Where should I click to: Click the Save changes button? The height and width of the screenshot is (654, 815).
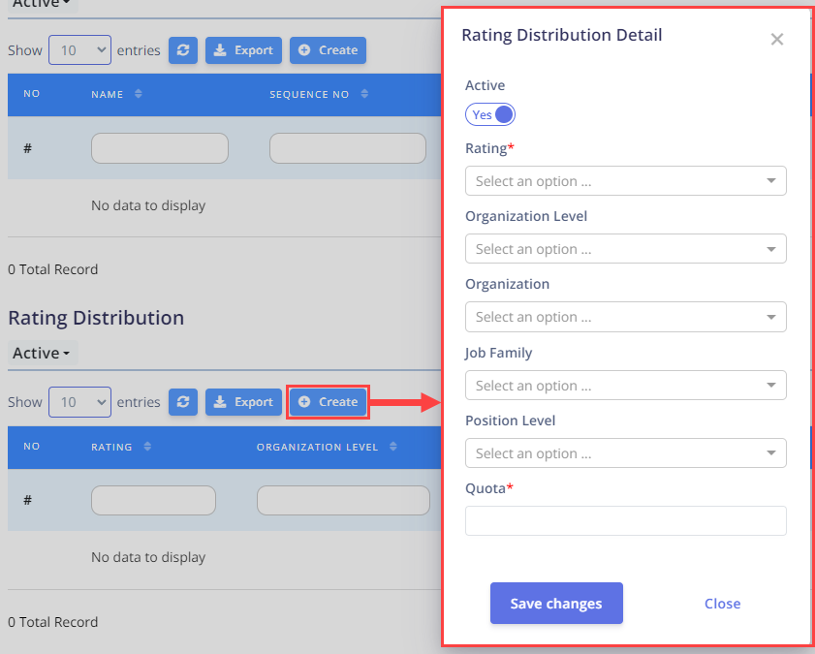pyautogui.click(x=556, y=603)
